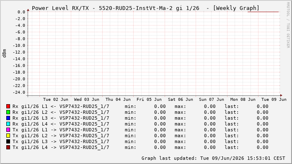Click the Tx gi1/26 L1 legend text
This screenshot has height=164, width=292.
61,130
